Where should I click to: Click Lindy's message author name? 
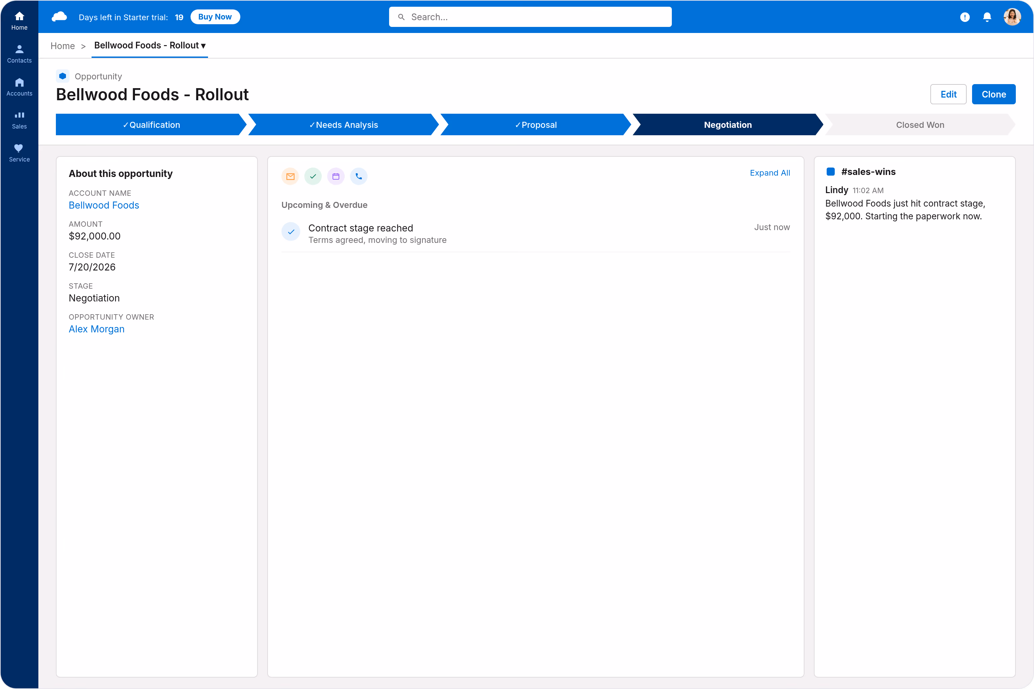(836, 190)
